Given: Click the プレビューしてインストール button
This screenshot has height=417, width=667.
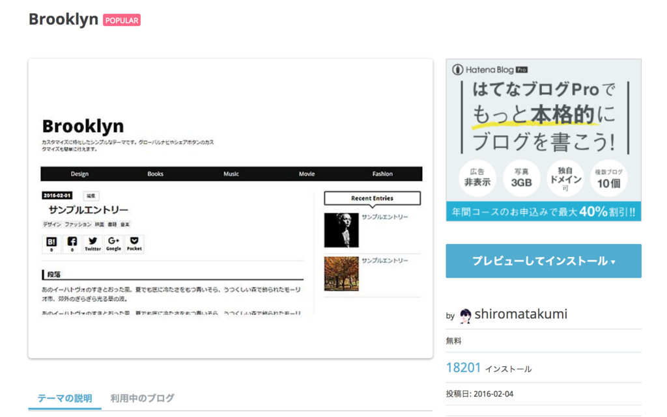Looking at the screenshot, I should coord(543,260).
